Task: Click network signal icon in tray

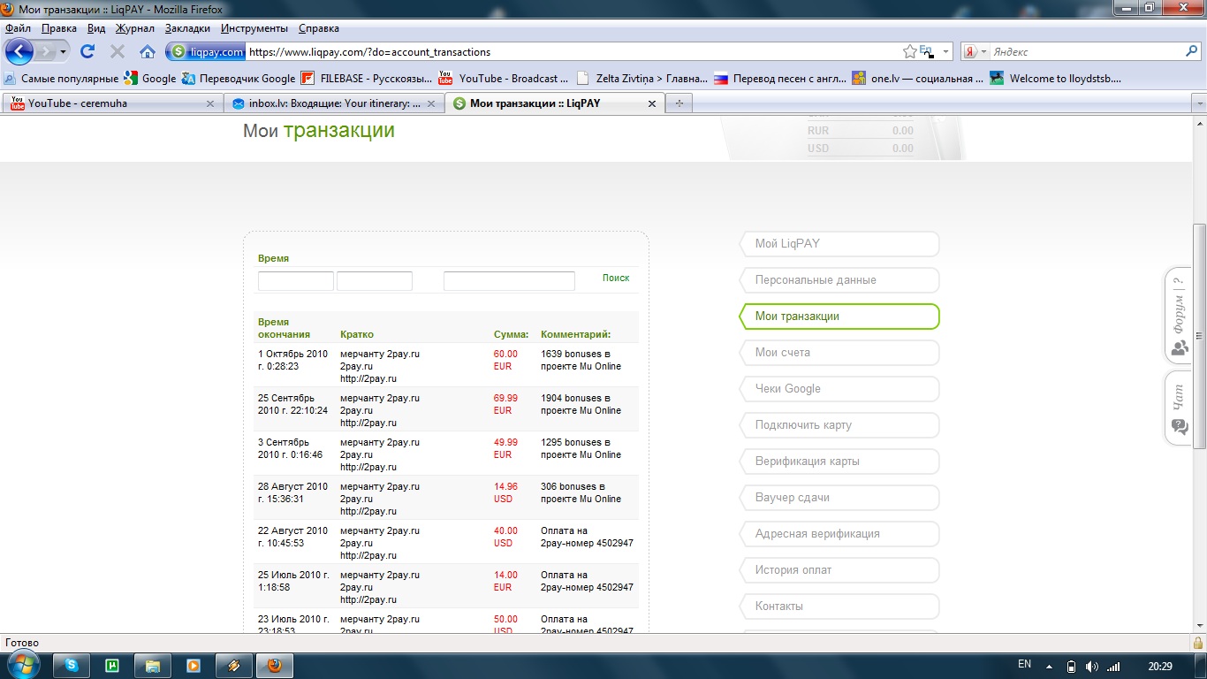Action: [1113, 666]
